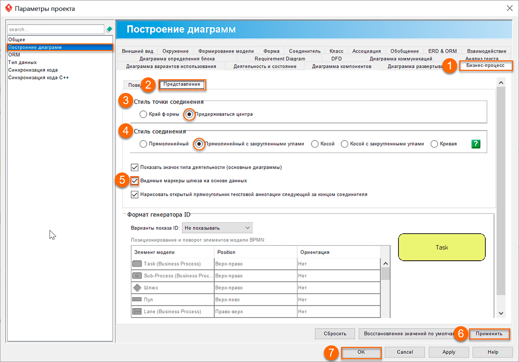The width and height of the screenshot is (519, 362).
Task: Open the Представление subtab
Action: 182,84
